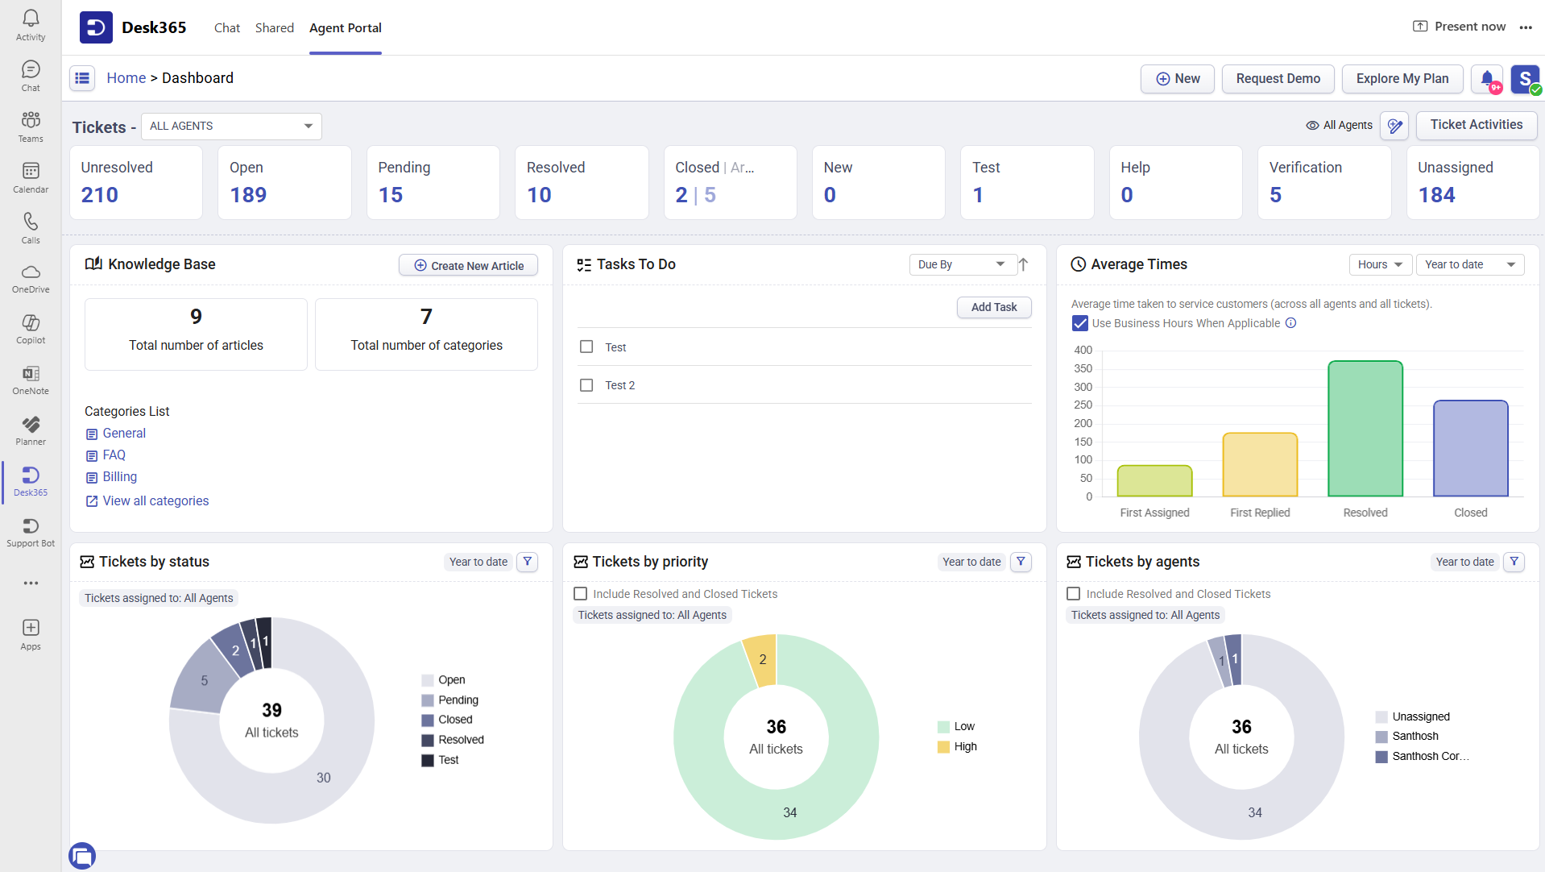The width and height of the screenshot is (1545, 872).
Task: Open the ALL AGENTS dropdown
Action: [231, 126]
